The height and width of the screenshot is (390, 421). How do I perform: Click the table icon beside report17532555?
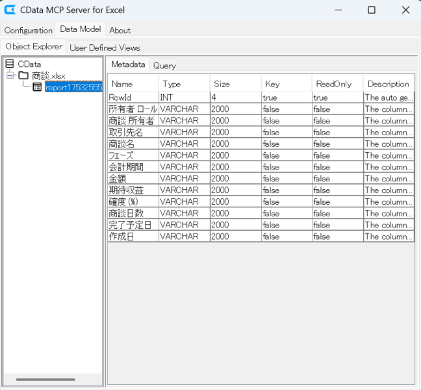(x=38, y=87)
